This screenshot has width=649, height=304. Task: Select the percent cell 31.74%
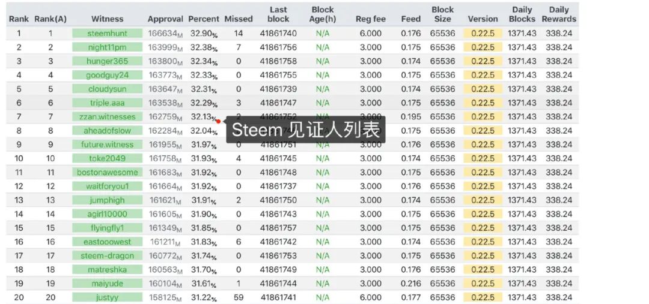(204, 256)
